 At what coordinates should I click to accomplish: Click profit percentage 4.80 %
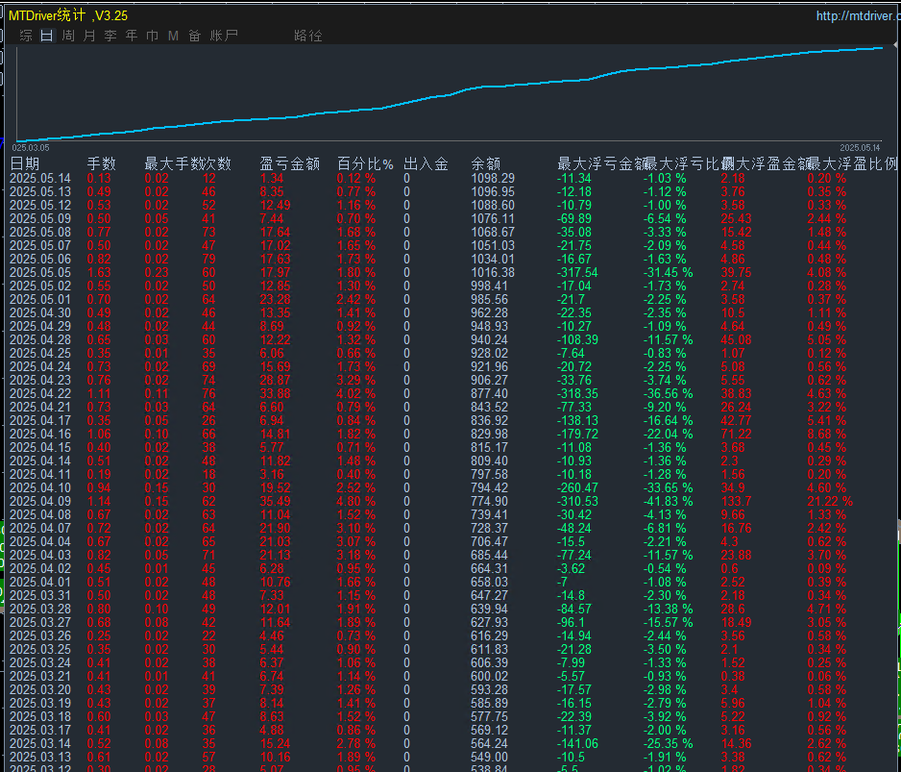356,501
